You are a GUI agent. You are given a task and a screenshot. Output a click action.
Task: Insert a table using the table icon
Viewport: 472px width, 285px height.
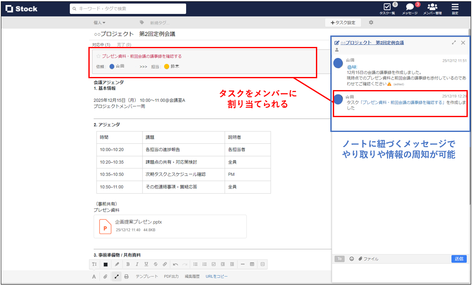tap(252, 264)
